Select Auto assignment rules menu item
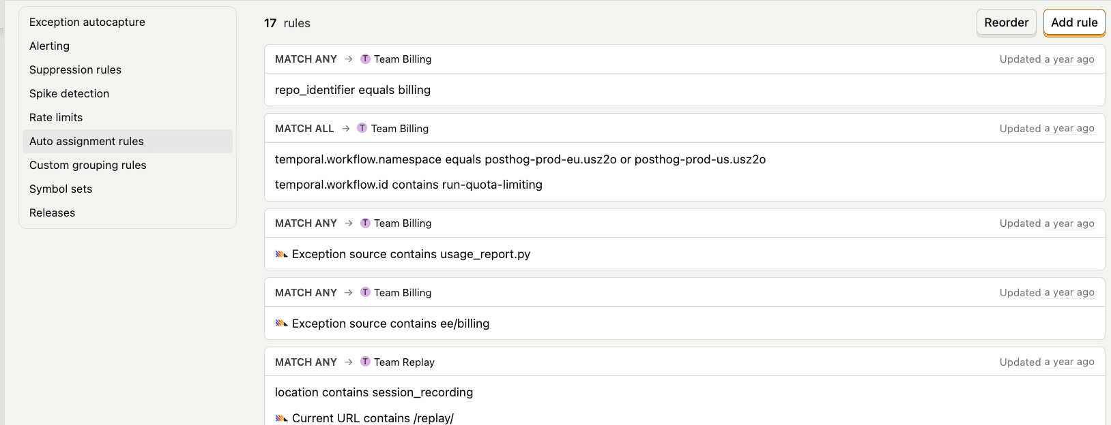The height and width of the screenshot is (425, 1111). (128, 141)
